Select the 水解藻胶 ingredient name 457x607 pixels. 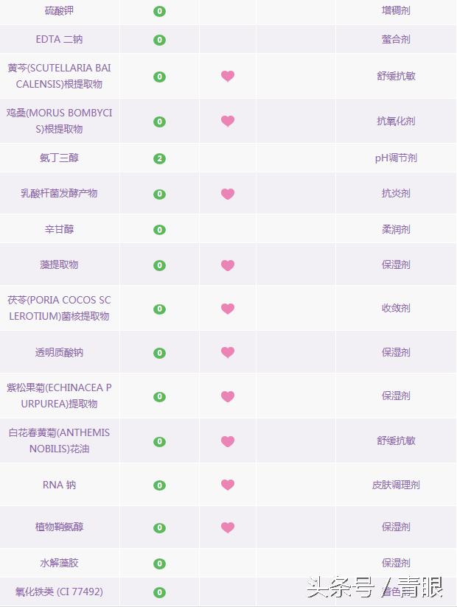point(59,563)
